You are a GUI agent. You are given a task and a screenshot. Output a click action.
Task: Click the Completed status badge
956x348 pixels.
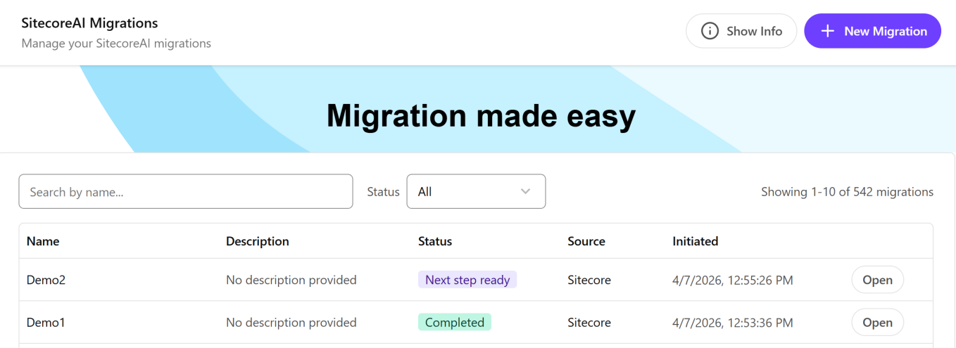(x=455, y=323)
